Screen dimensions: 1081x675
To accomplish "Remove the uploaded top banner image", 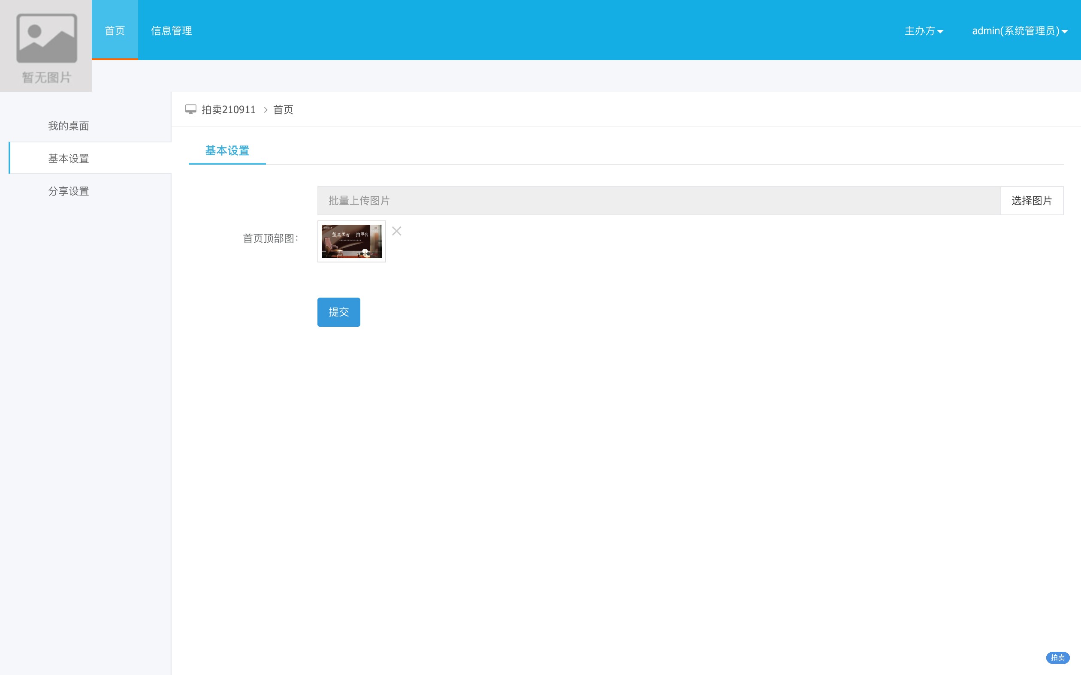I will 396,231.
